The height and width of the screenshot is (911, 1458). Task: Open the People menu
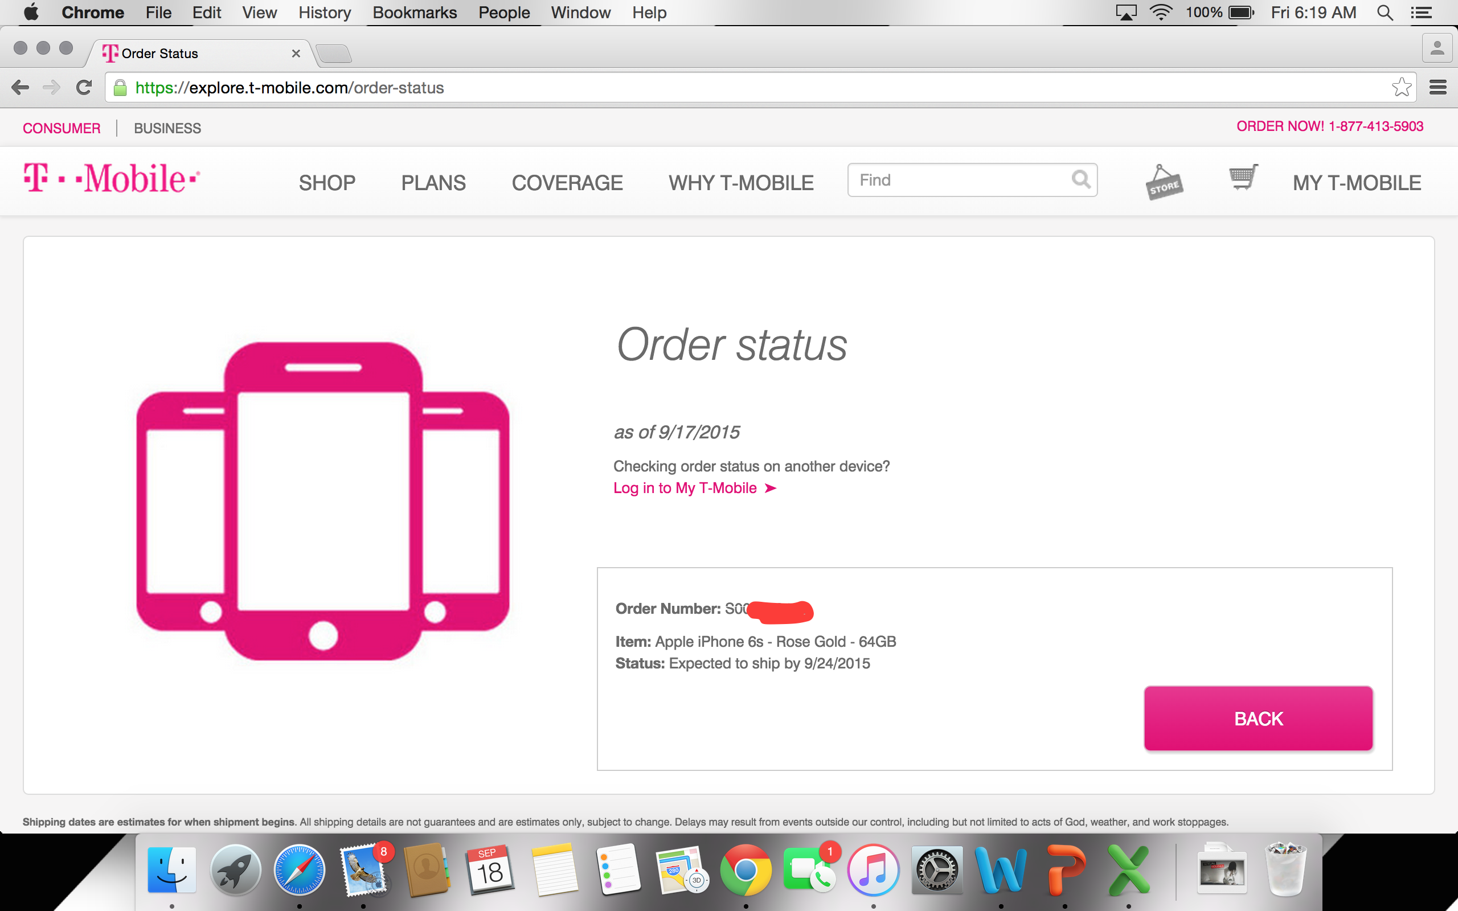coord(504,13)
